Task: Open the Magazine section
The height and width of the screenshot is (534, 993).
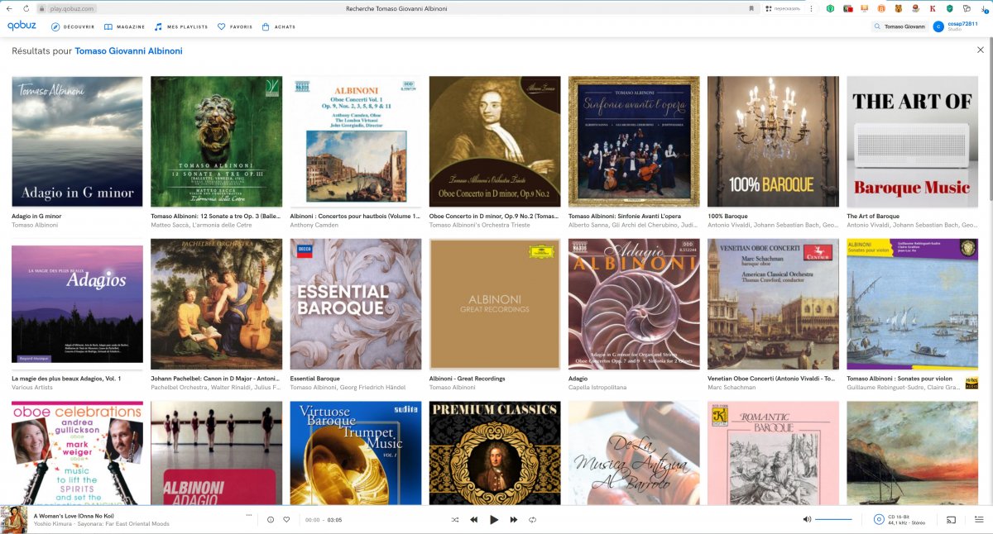Action: pyautogui.click(x=124, y=26)
